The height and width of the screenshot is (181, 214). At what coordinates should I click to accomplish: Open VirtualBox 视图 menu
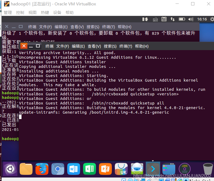click(x=33, y=13)
